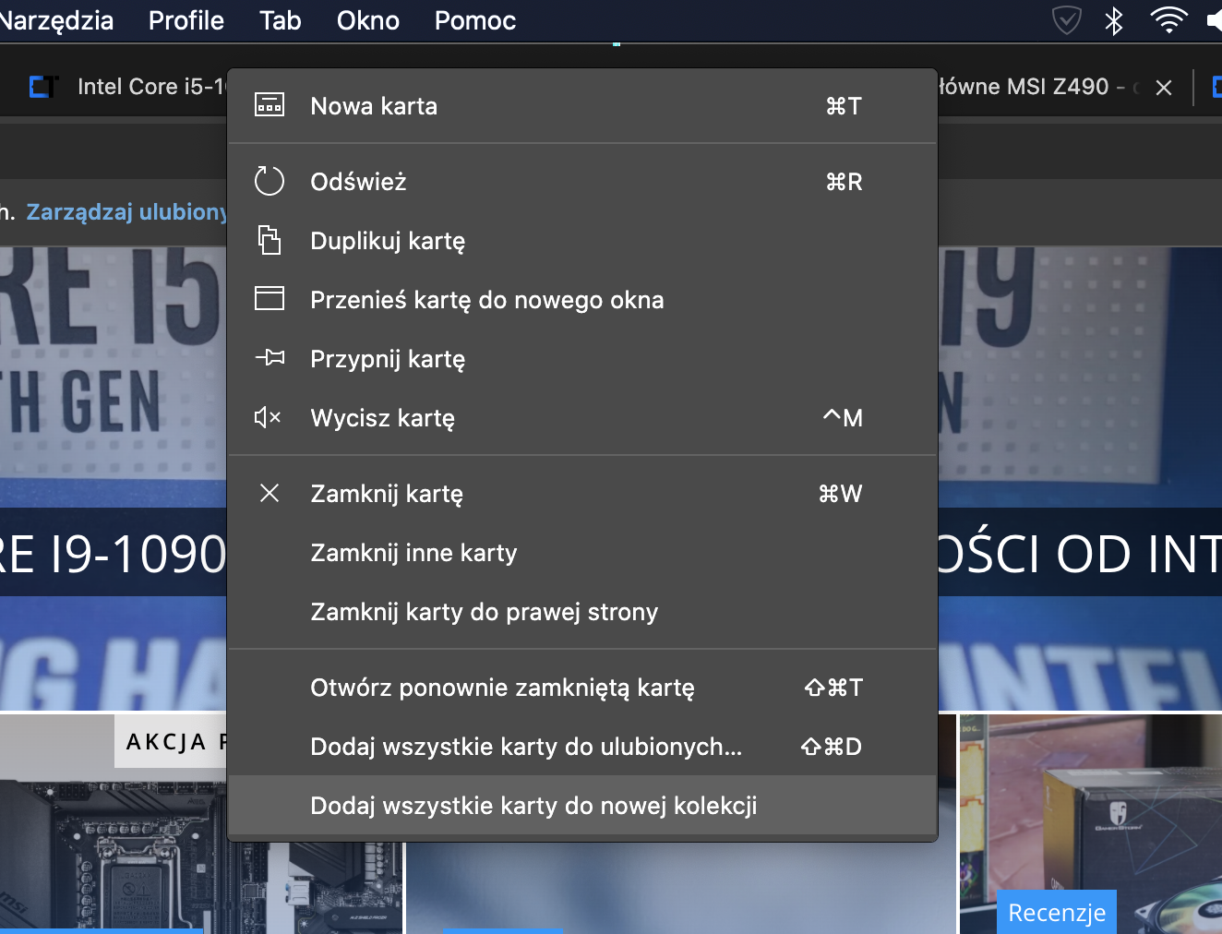The image size is (1222, 934).
Task: Click the Odśwież circular arrow icon
Action: pyautogui.click(x=269, y=181)
